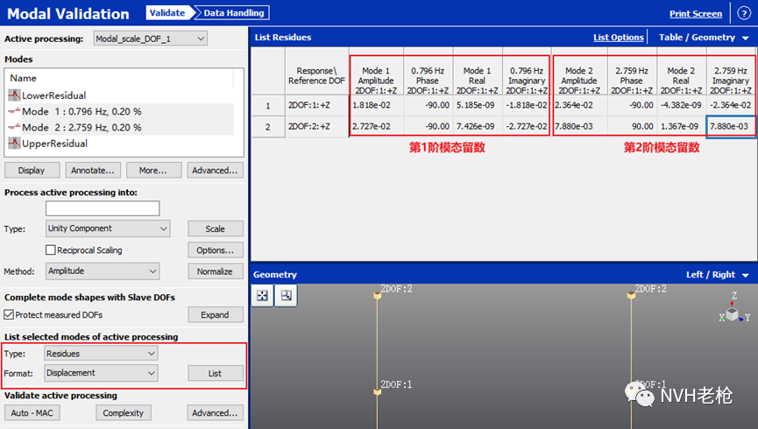Switch to the Validate step tab

[x=167, y=13]
